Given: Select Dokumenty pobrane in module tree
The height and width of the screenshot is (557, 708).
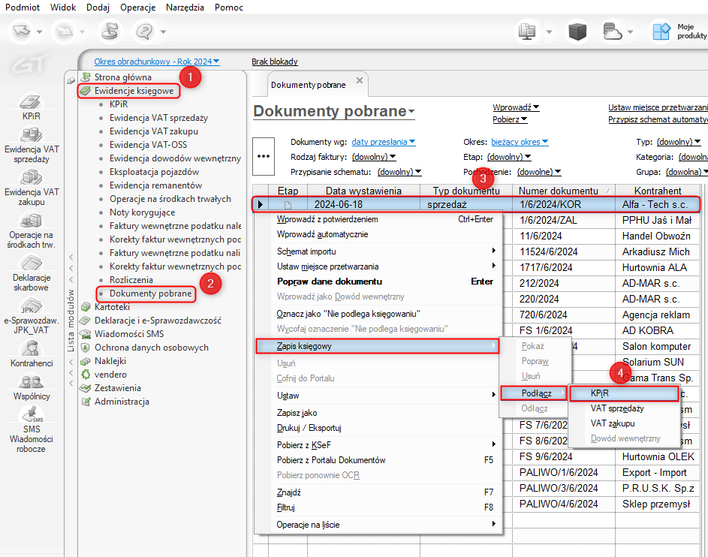Looking at the screenshot, I should click(150, 294).
